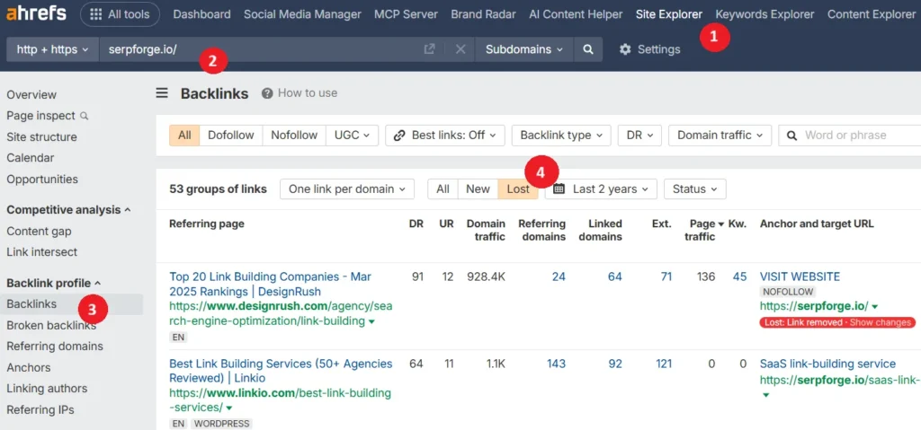Open Site structure in the sidebar
The width and height of the screenshot is (921, 430).
point(41,137)
